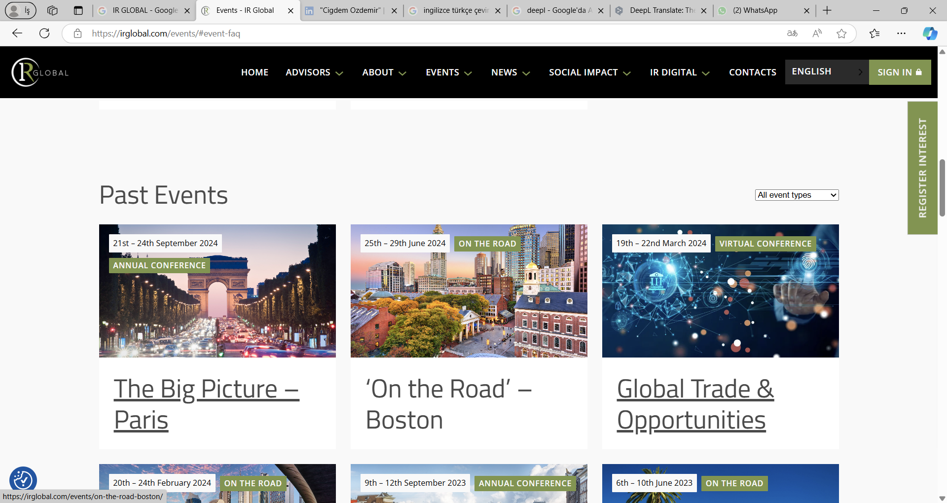This screenshot has width=947, height=503.
Task: Click the Past Events heading
Action: [x=163, y=195]
